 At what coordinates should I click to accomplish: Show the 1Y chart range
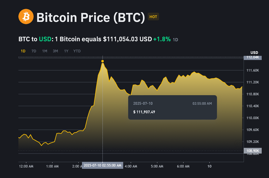[x=66, y=51]
